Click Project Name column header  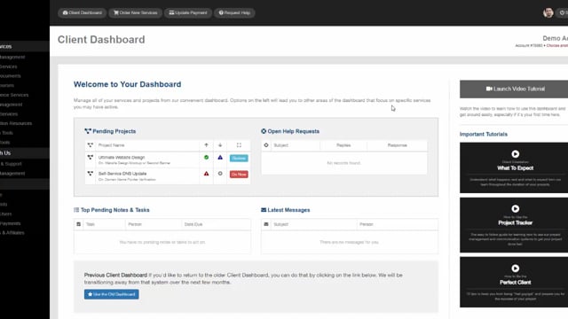[111, 145]
